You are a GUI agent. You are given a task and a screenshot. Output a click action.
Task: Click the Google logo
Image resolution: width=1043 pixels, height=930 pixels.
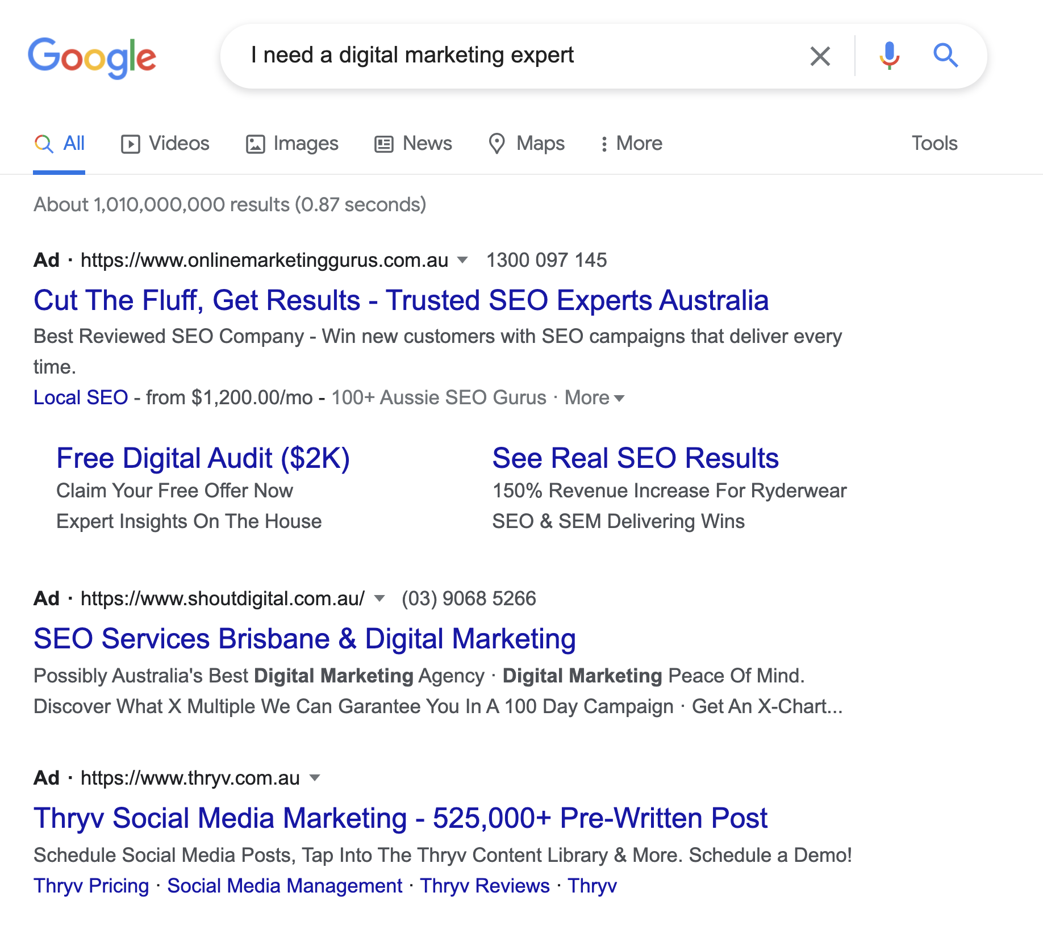(x=92, y=57)
